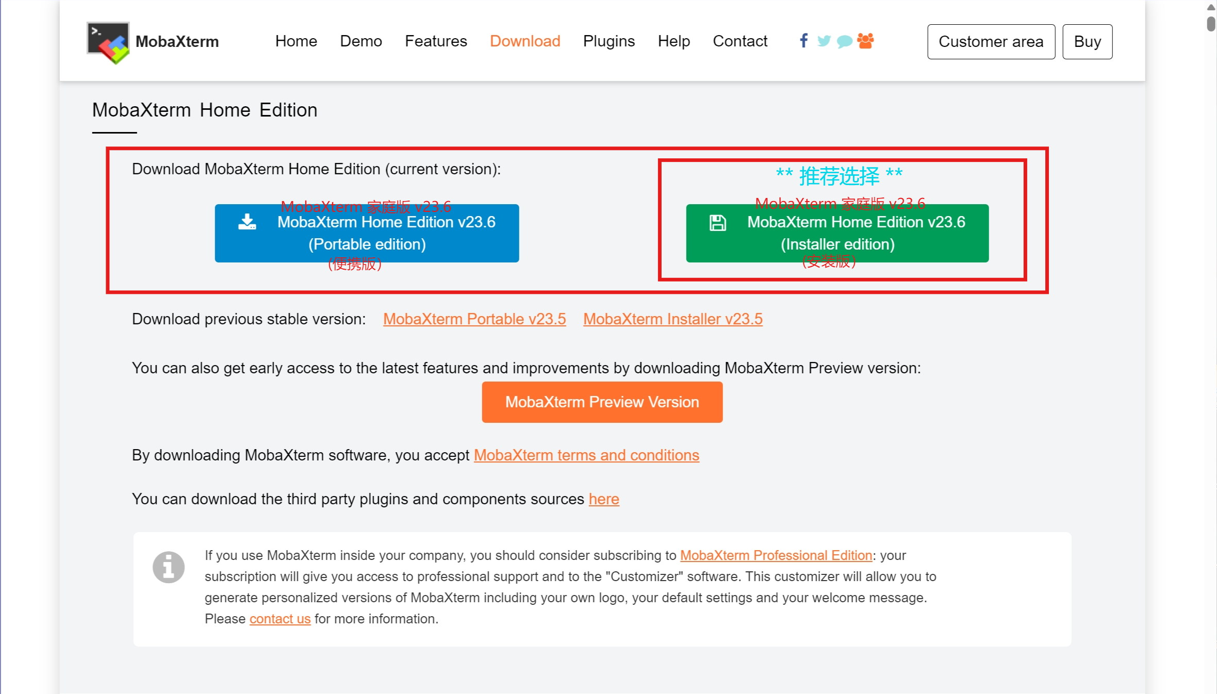Click the gray info circle icon
Viewport: 1217px width, 694px height.
[x=169, y=567]
